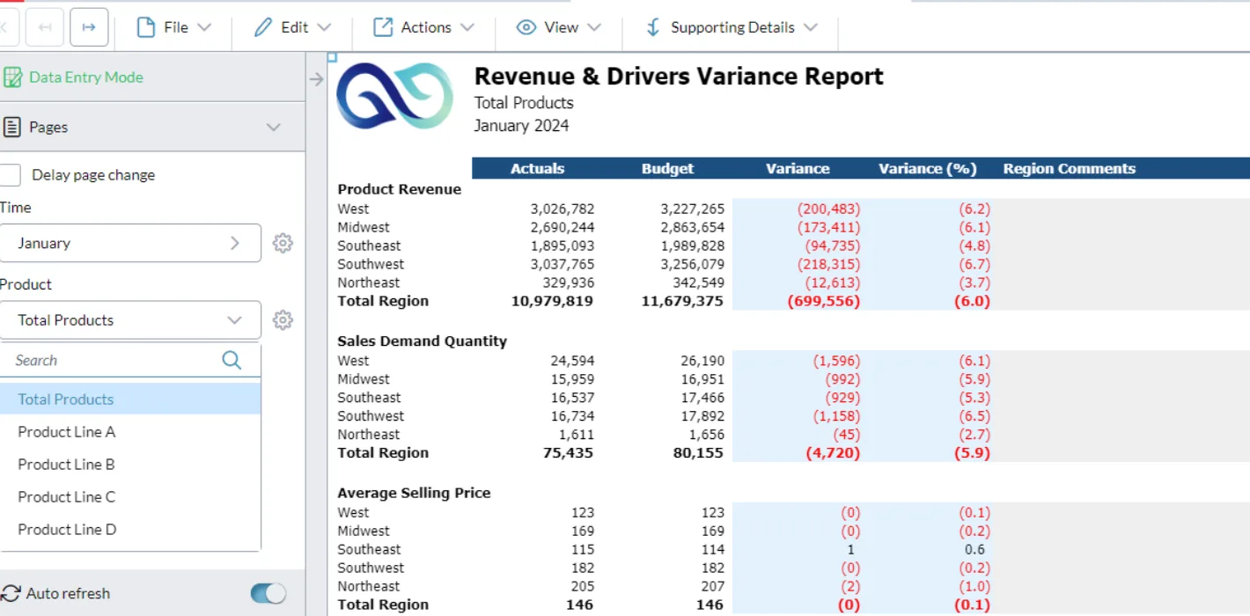Click Sales Demand Quantity heading

(423, 341)
